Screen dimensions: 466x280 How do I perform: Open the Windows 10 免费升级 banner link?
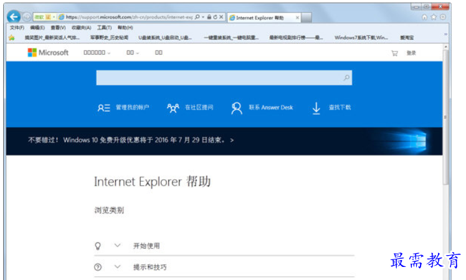click(x=131, y=140)
